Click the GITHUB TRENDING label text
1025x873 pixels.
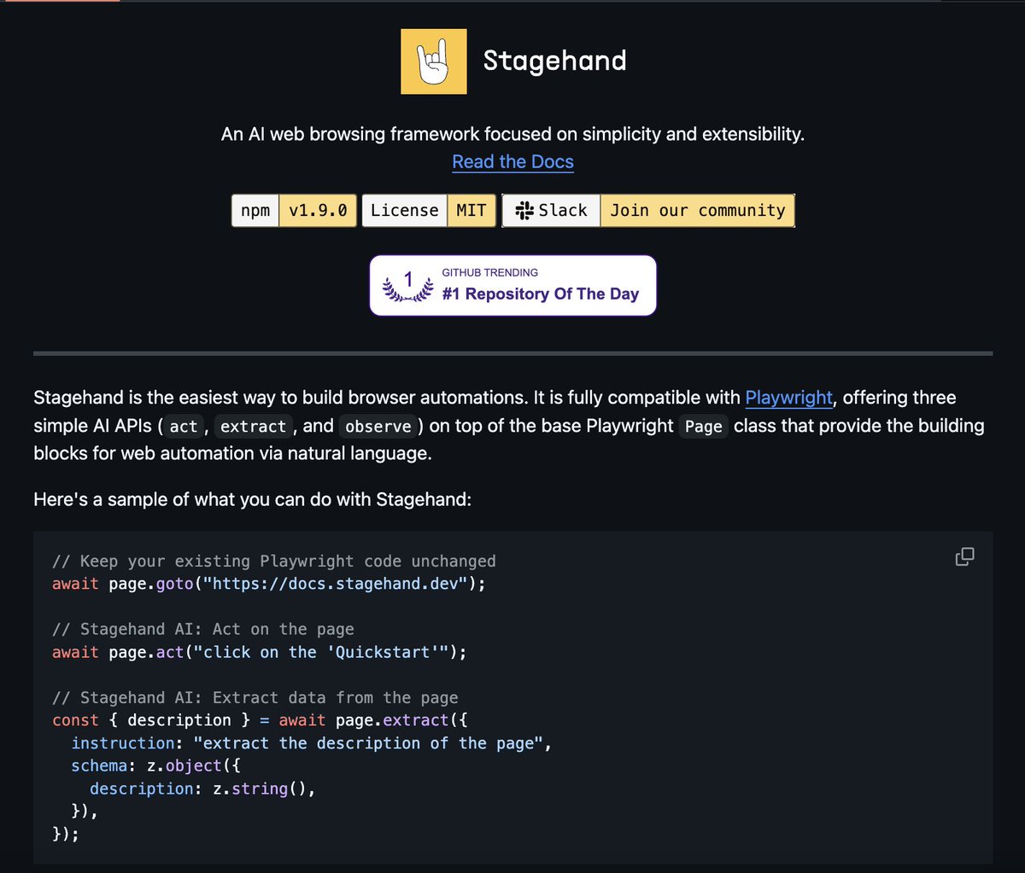tap(489, 271)
